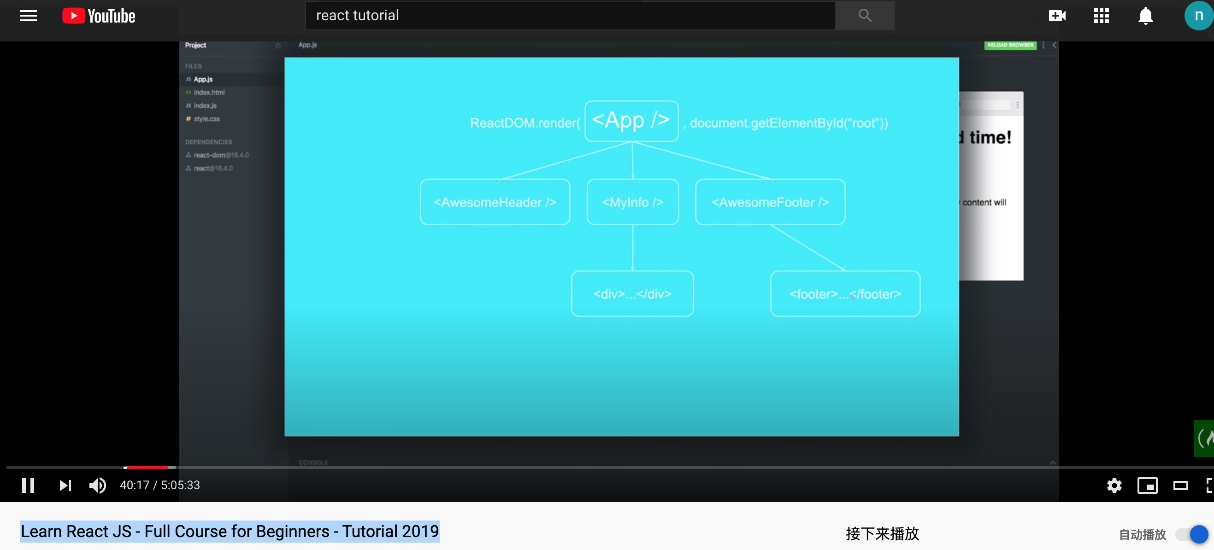Viewport: 1214px width, 550px height.
Task: Click the 40:17 / 5:05:33 time display
Action: coord(160,485)
